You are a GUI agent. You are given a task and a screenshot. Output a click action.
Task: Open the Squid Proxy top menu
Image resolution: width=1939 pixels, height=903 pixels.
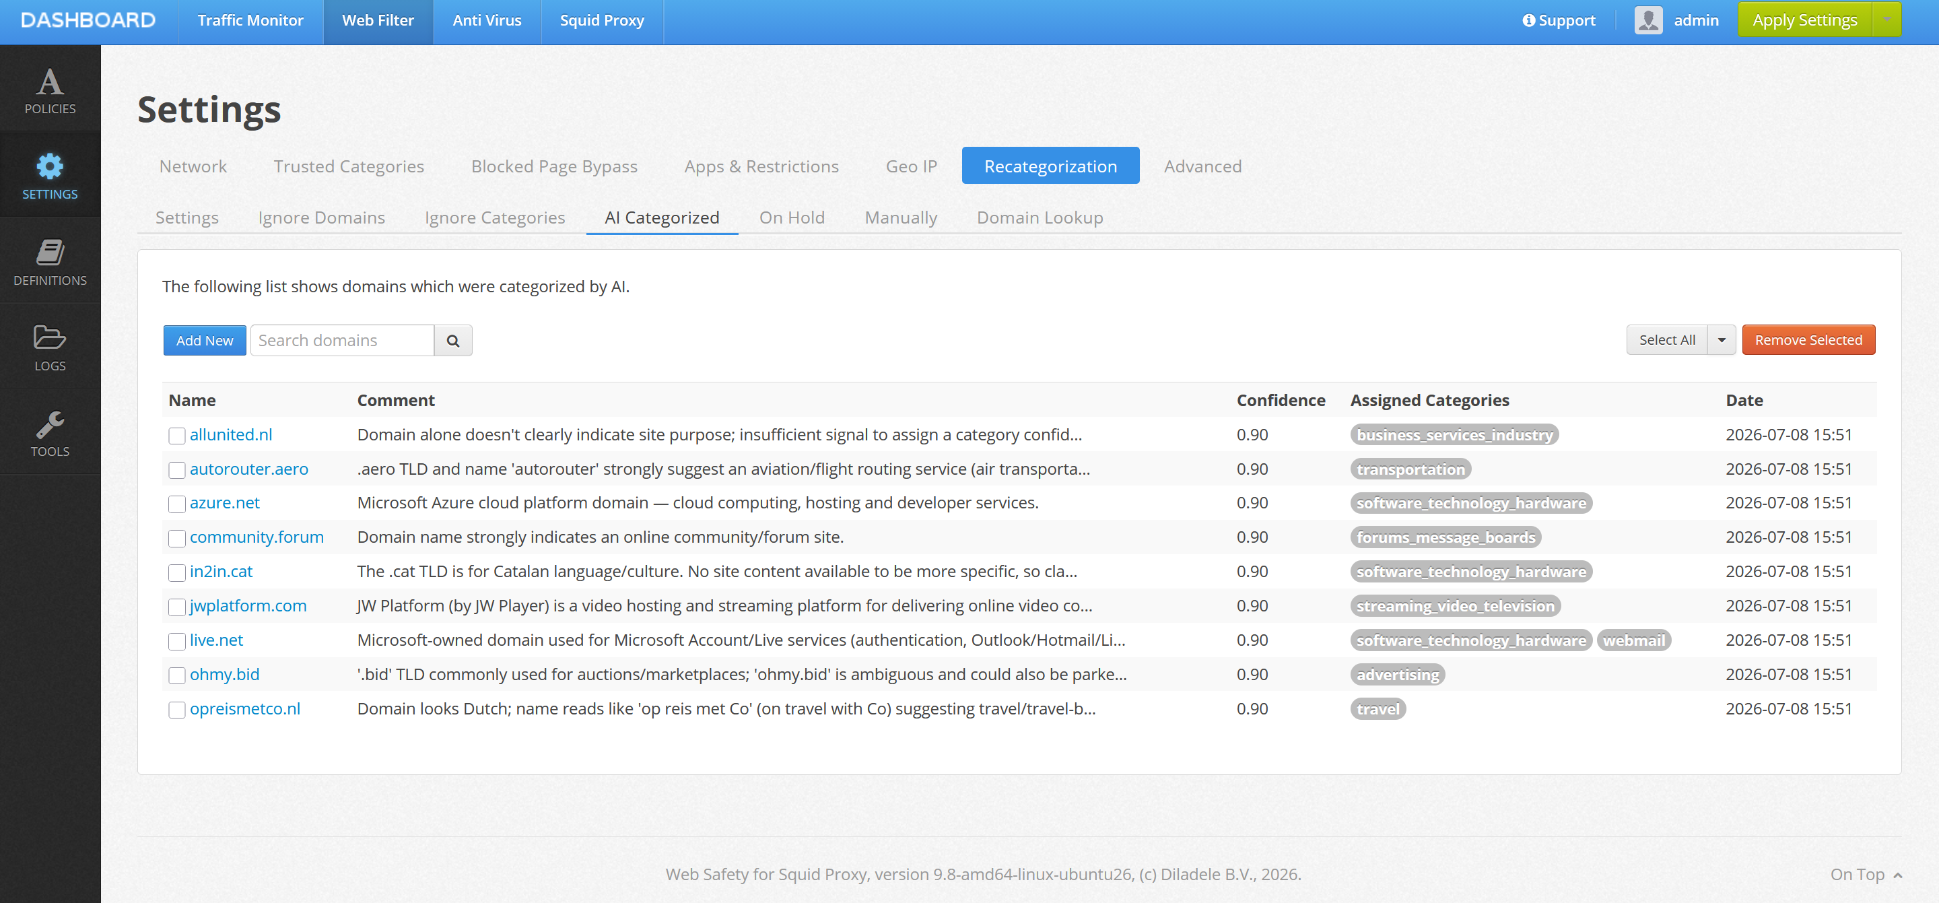[x=601, y=20]
